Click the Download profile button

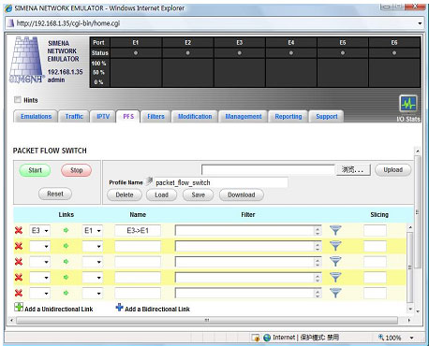click(242, 195)
